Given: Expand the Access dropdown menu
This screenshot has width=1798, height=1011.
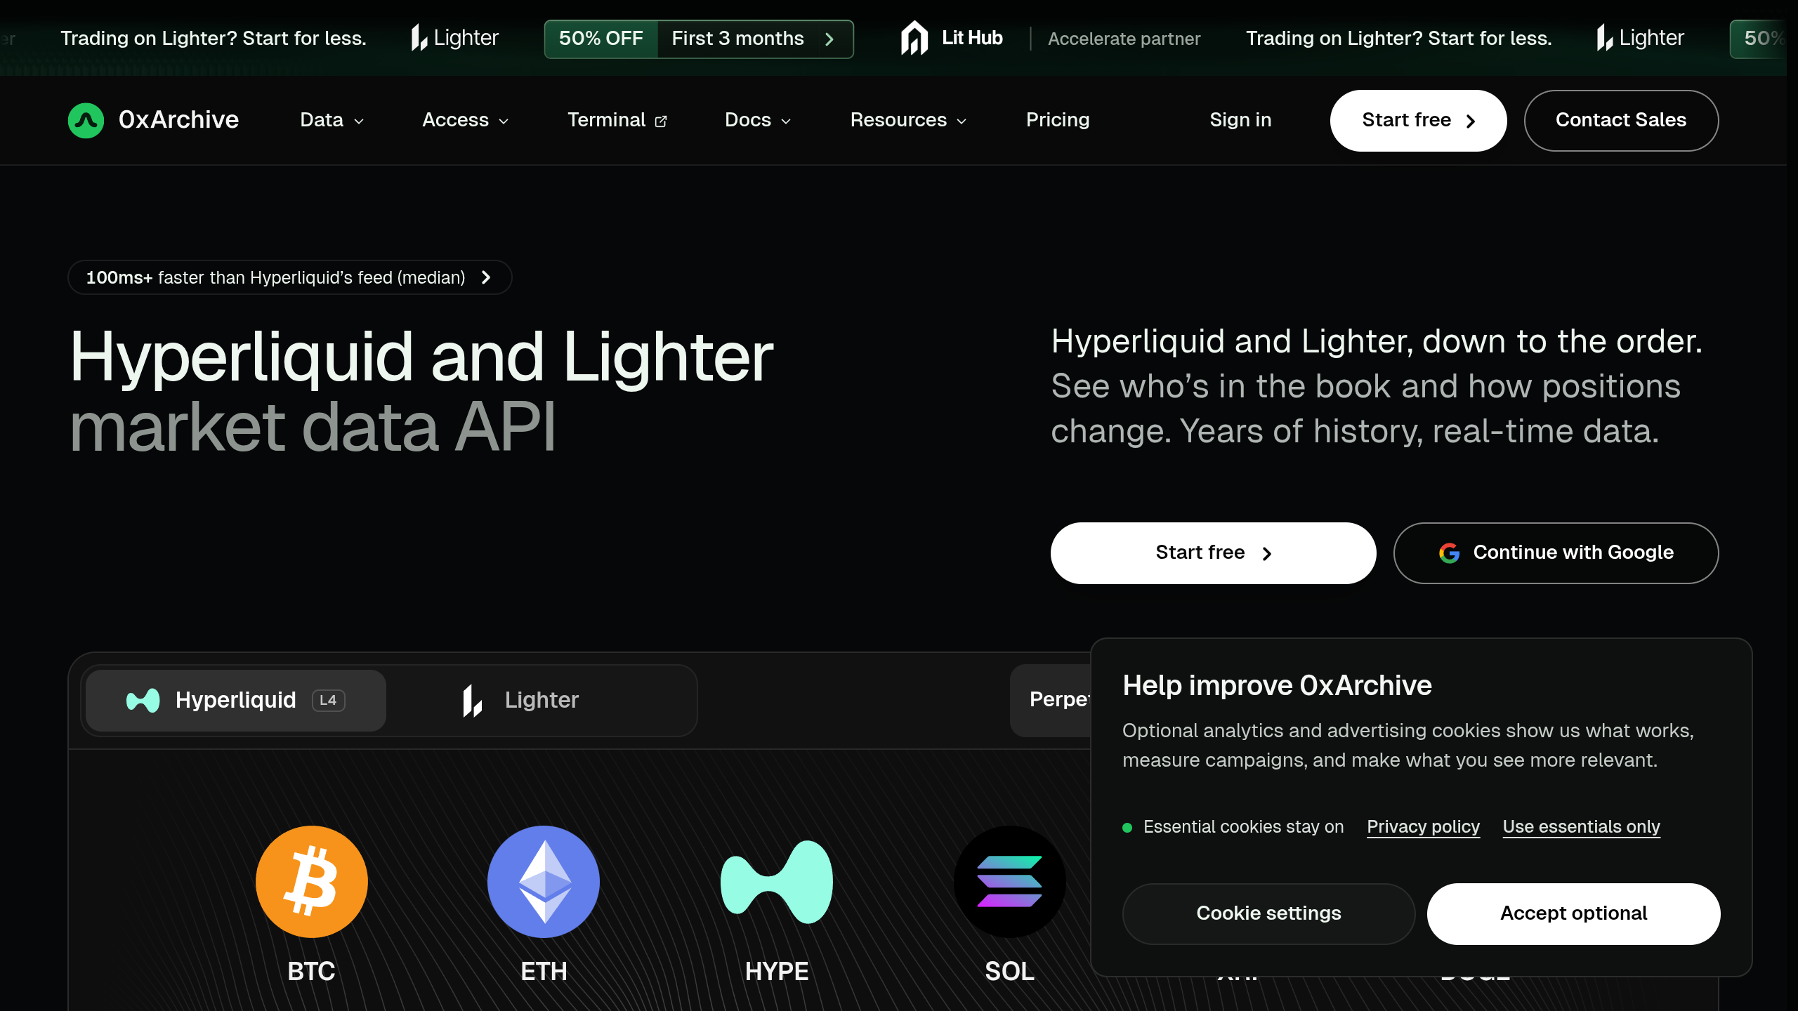Looking at the screenshot, I should tap(465, 120).
